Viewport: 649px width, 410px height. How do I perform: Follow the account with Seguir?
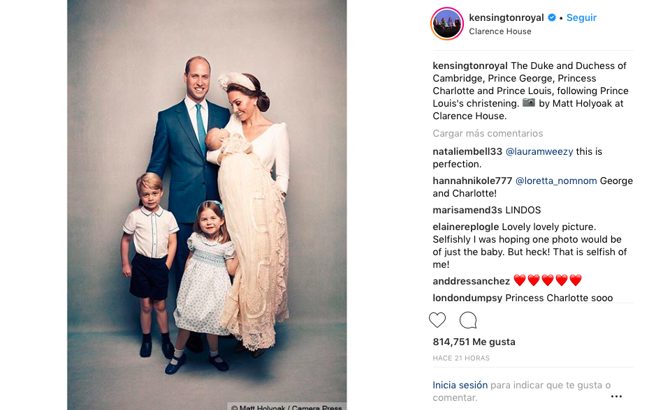(x=581, y=17)
